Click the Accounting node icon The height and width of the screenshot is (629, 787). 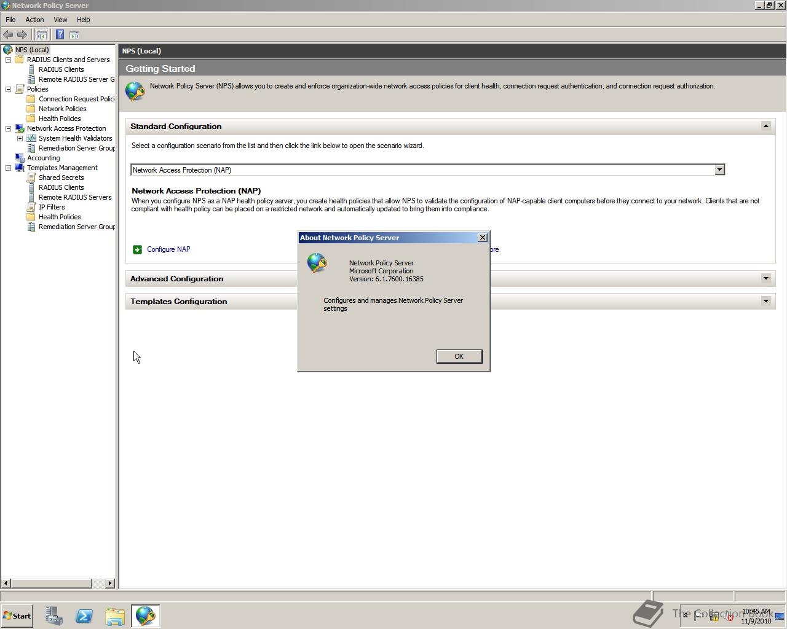pos(19,158)
